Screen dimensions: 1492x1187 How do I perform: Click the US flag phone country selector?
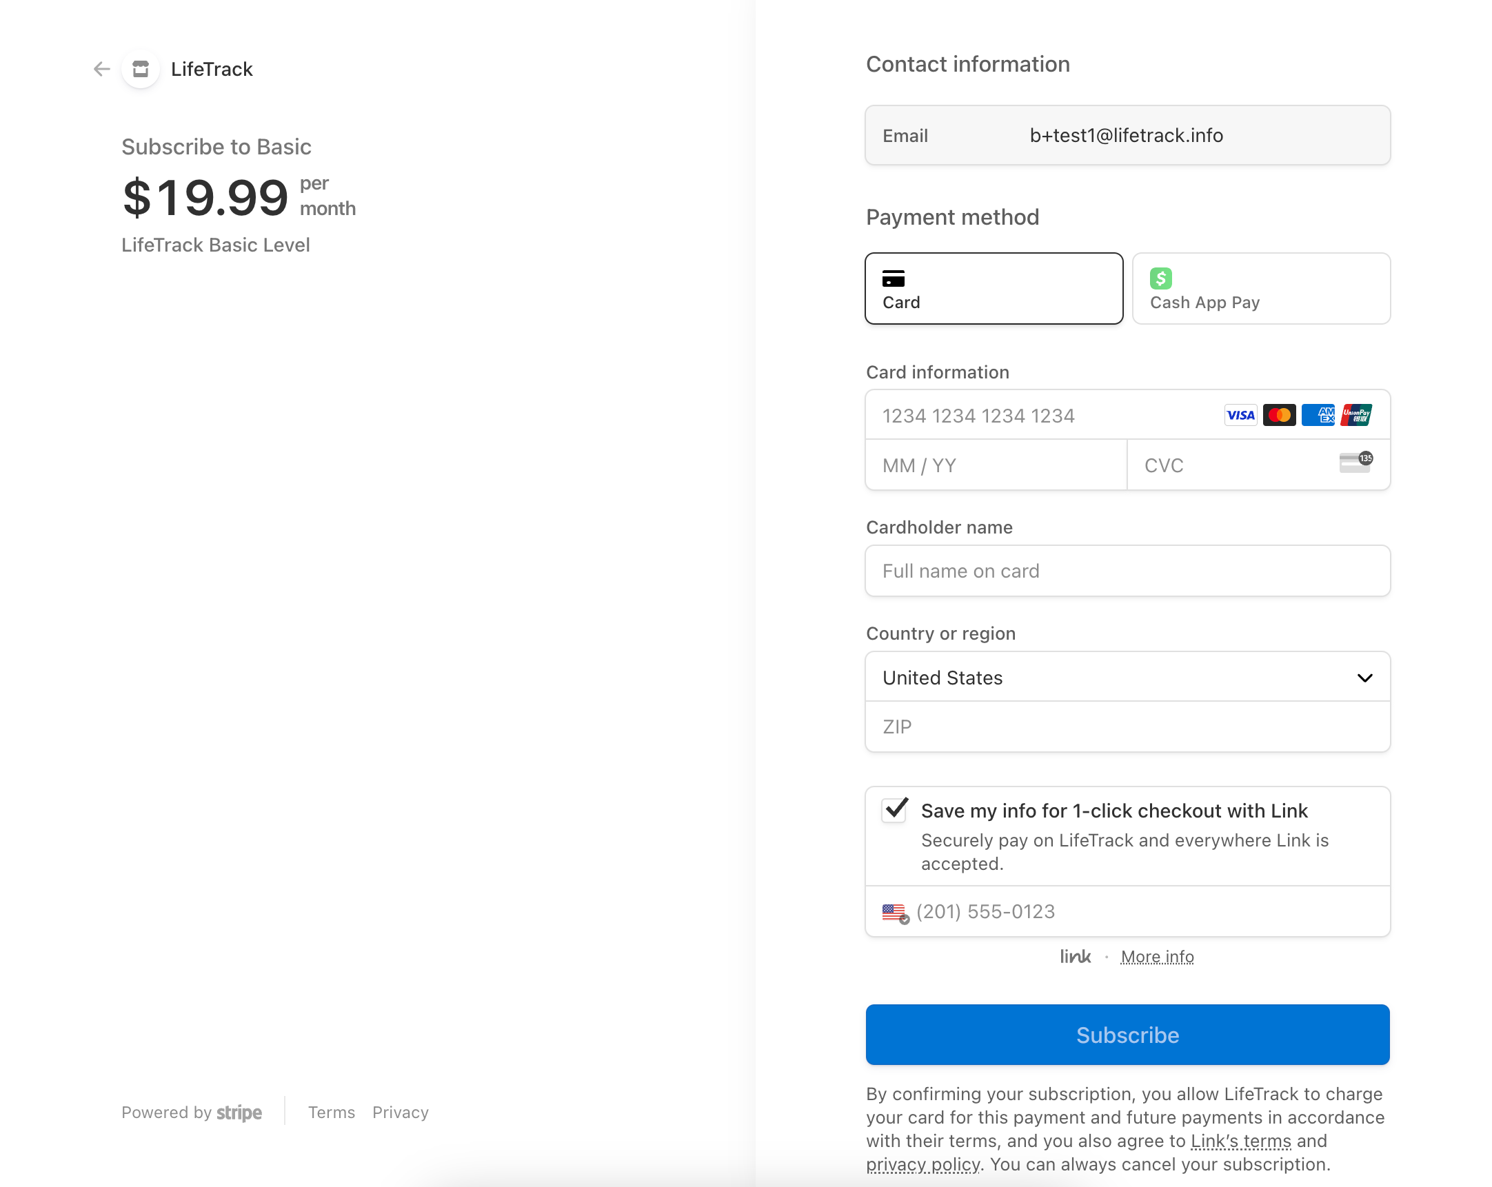click(895, 913)
